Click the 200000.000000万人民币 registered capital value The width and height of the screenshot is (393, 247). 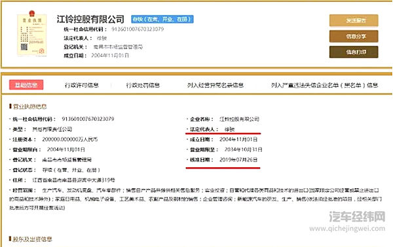pyautogui.click(x=70, y=139)
